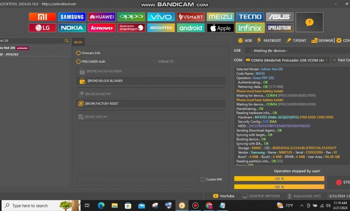Select the MediaTek chipset icon
Viewport: 350px width, 211px height.
[x=161, y=28]
